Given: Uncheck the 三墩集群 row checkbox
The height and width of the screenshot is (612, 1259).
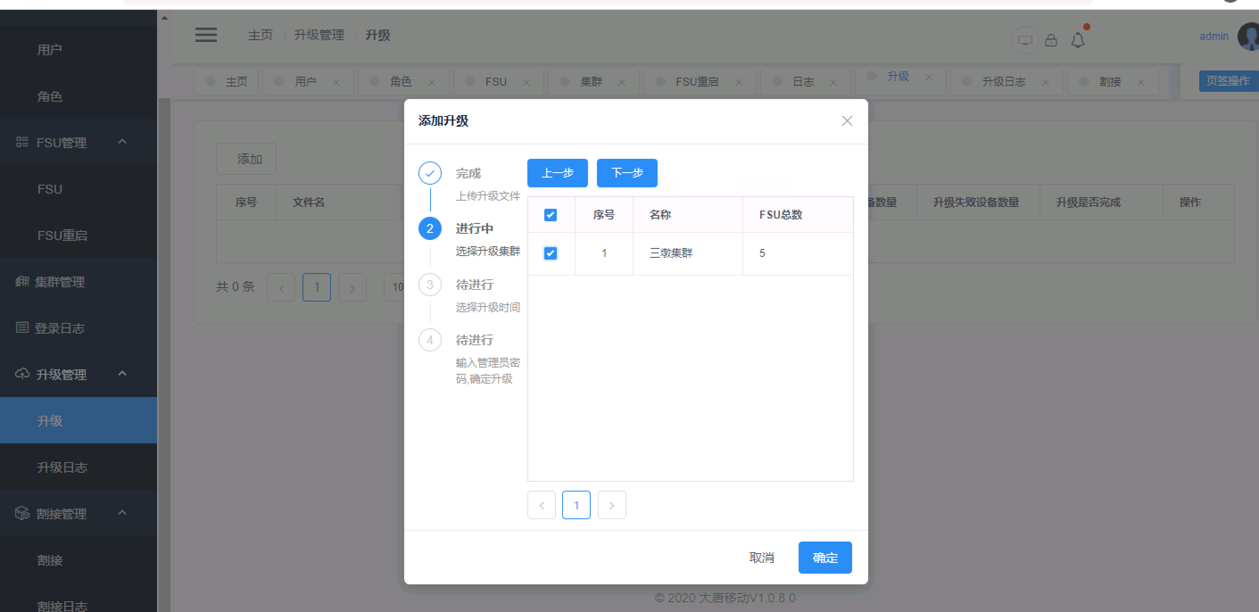Looking at the screenshot, I should pos(551,253).
